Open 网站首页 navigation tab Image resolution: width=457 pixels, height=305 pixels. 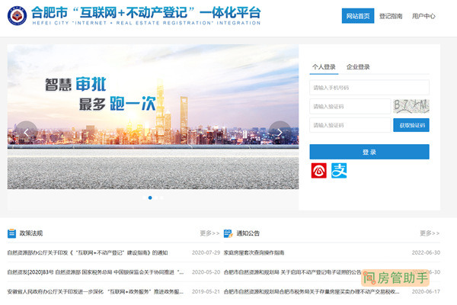pyautogui.click(x=357, y=15)
